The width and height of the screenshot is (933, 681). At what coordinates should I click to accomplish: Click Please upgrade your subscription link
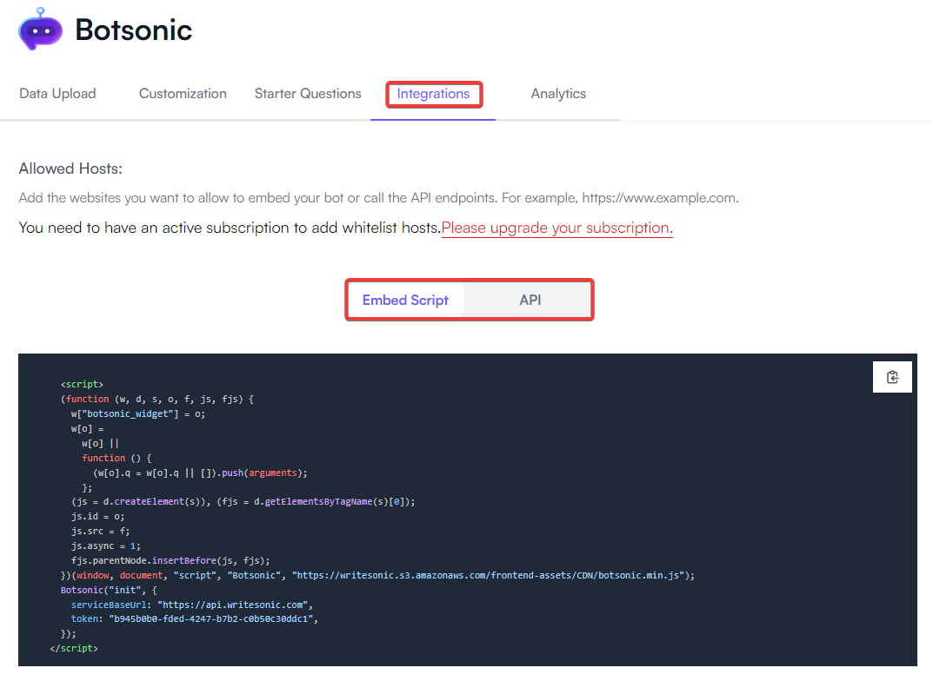[x=556, y=228]
